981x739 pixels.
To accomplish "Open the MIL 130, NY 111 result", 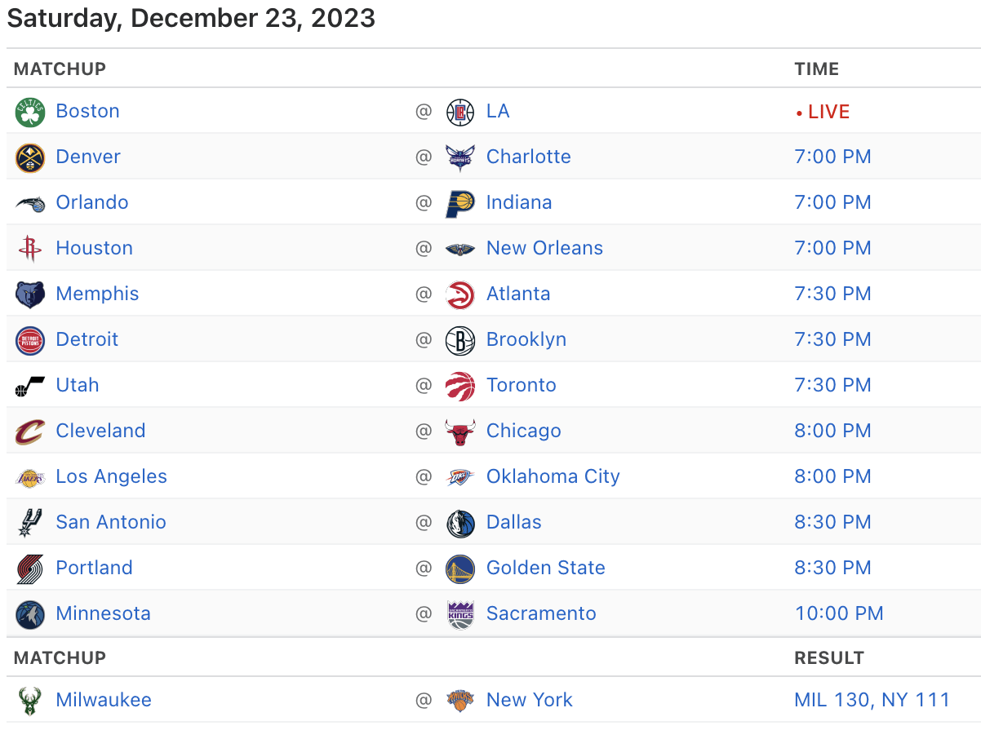I will [872, 700].
